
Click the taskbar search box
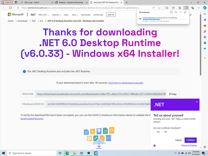[32, 153]
